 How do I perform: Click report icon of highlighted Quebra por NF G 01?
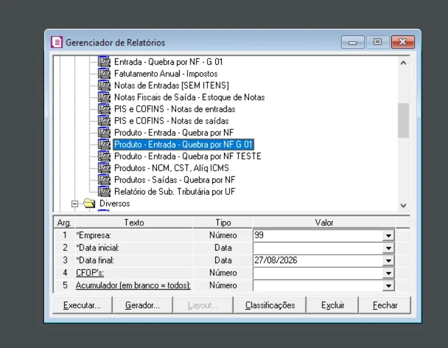(104, 145)
